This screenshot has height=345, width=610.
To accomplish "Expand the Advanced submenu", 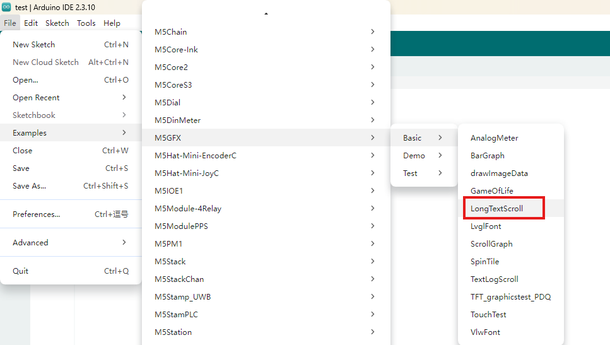I will coord(71,242).
